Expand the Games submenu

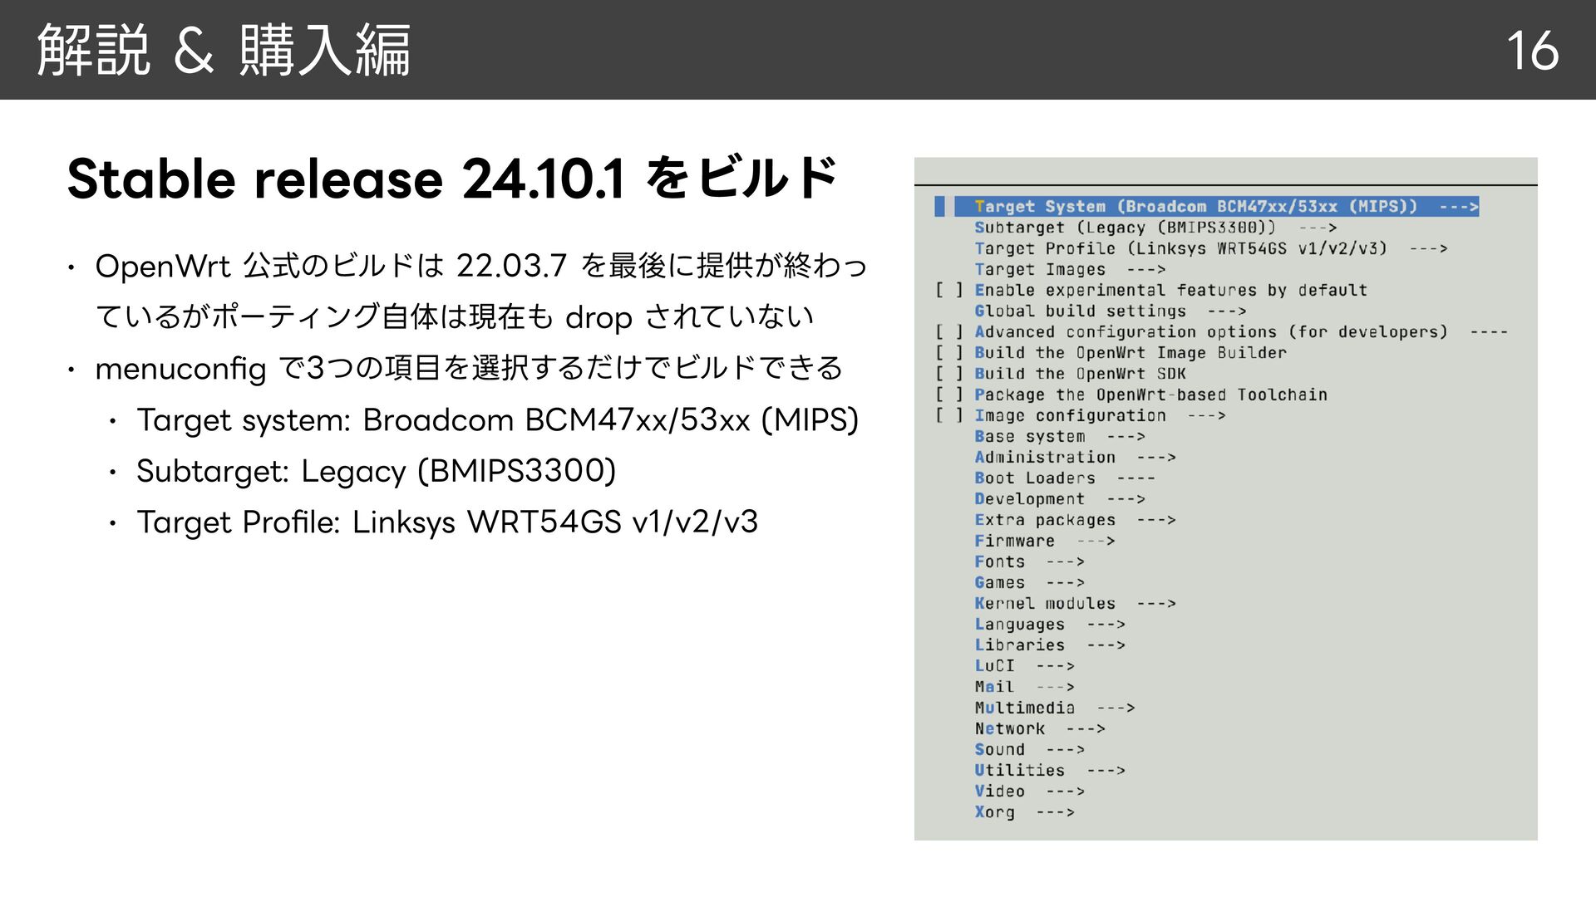(1030, 582)
